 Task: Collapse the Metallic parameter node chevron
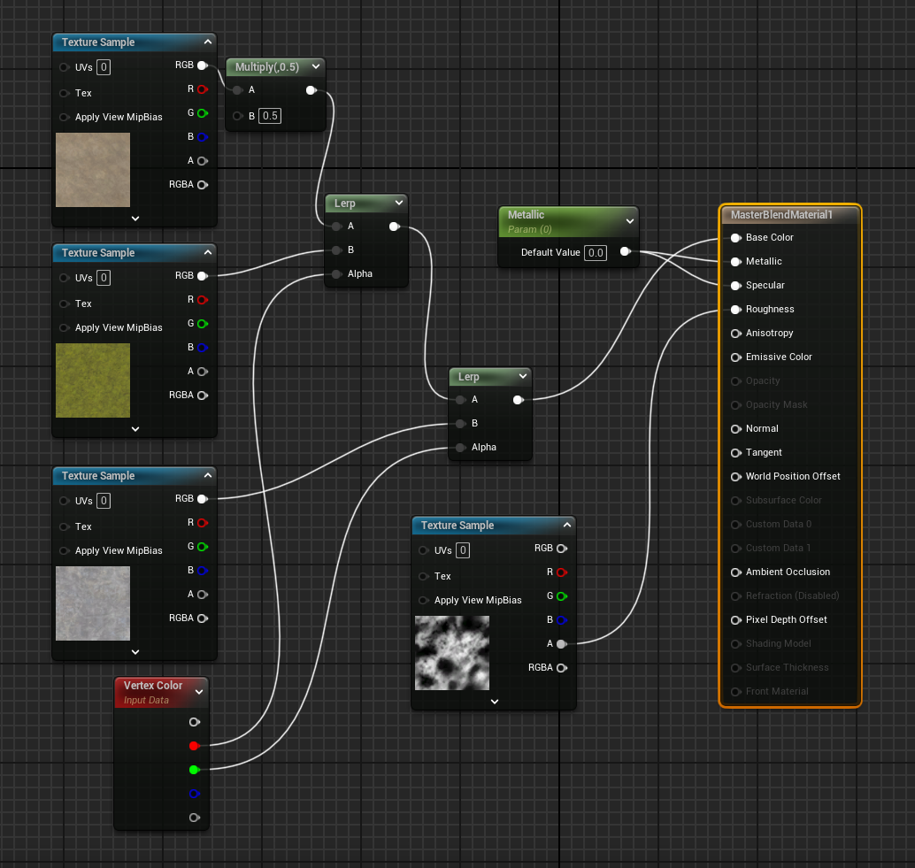click(x=630, y=221)
